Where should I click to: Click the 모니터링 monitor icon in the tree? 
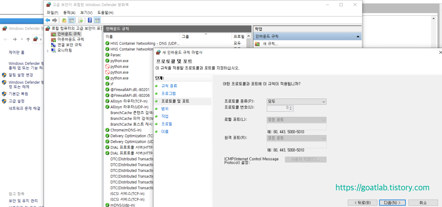[54, 50]
